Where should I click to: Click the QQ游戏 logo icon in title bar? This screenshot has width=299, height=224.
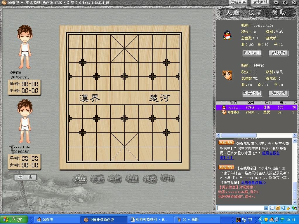(x=4, y=2)
